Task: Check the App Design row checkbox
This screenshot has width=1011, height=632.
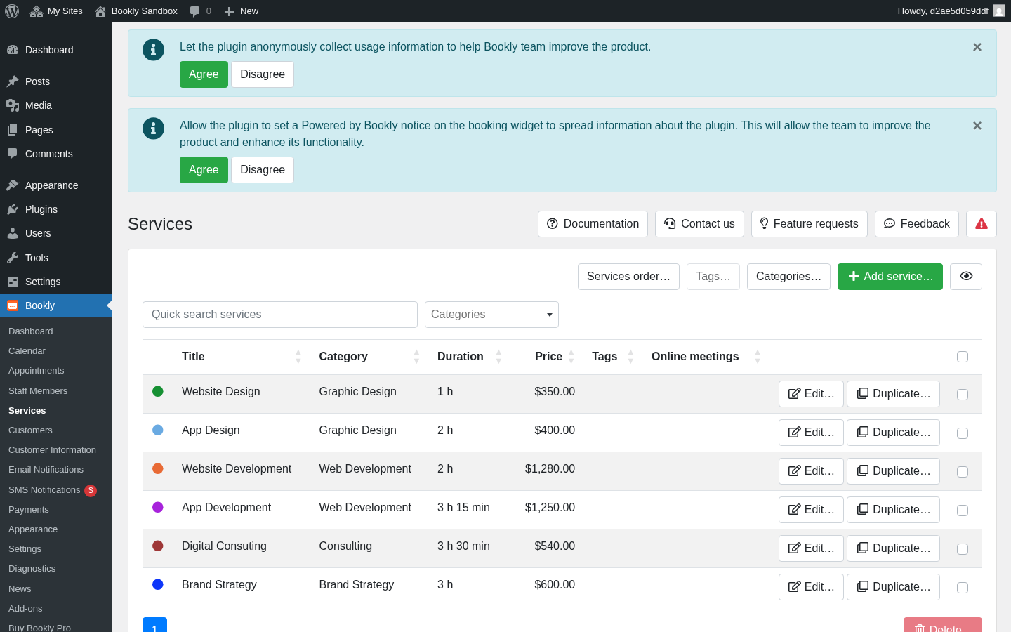Action: (963, 433)
